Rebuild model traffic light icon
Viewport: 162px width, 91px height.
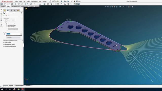coord(75,1)
